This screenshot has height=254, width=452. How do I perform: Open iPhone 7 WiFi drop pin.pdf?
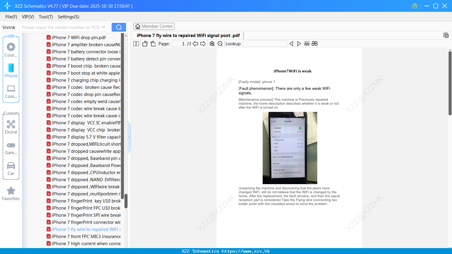tap(79, 37)
